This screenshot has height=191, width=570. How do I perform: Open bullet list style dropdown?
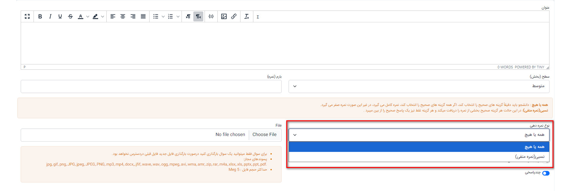163,17
